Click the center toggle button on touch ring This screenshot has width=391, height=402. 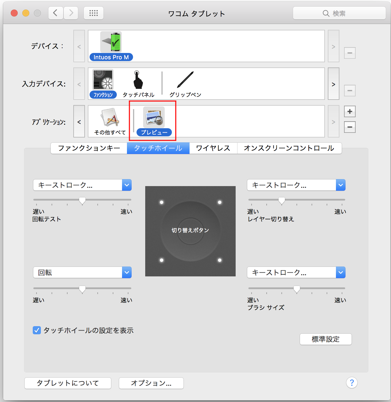tap(190, 230)
